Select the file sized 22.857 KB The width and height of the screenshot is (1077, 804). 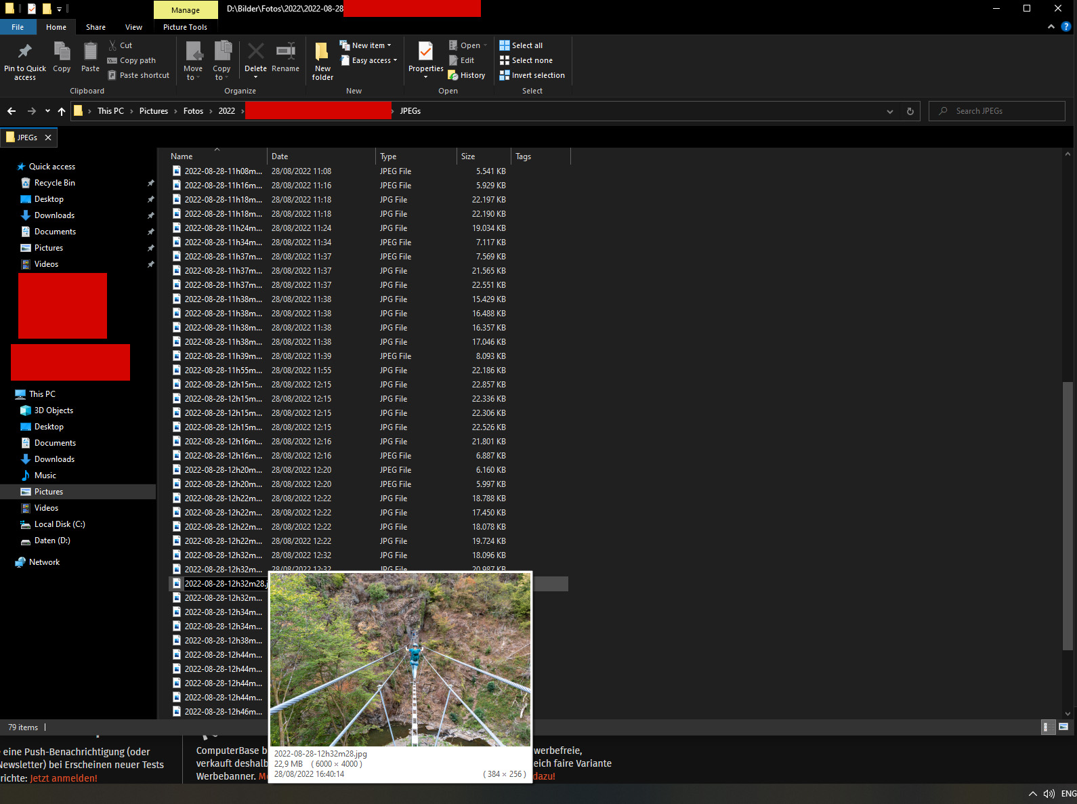pyautogui.click(x=368, y=385)
